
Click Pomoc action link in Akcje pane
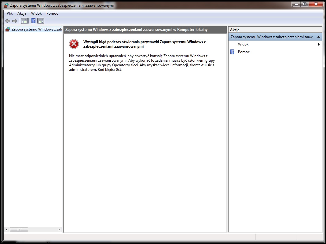pos(244,52)
